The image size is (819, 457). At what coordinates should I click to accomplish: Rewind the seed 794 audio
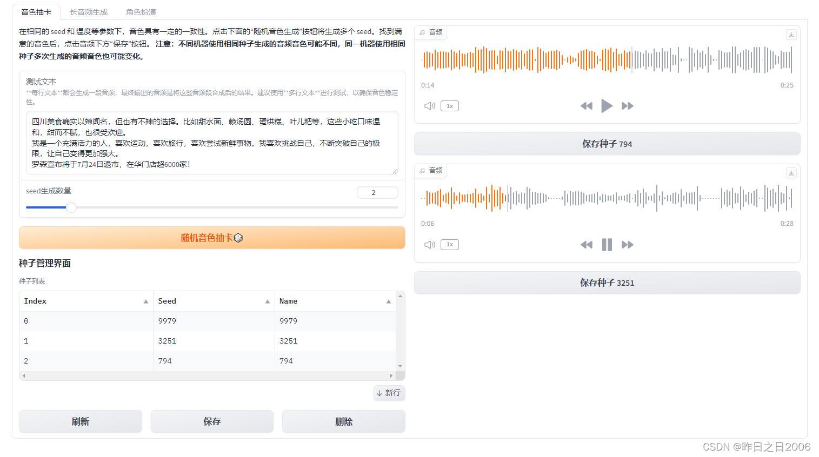pyautogui.click(x=587, y=106)
